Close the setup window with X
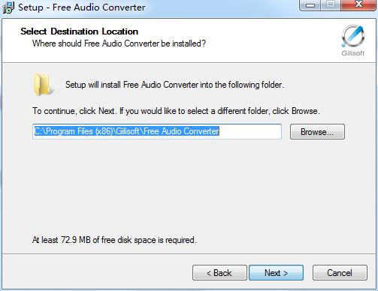 (x=358, y=5)
